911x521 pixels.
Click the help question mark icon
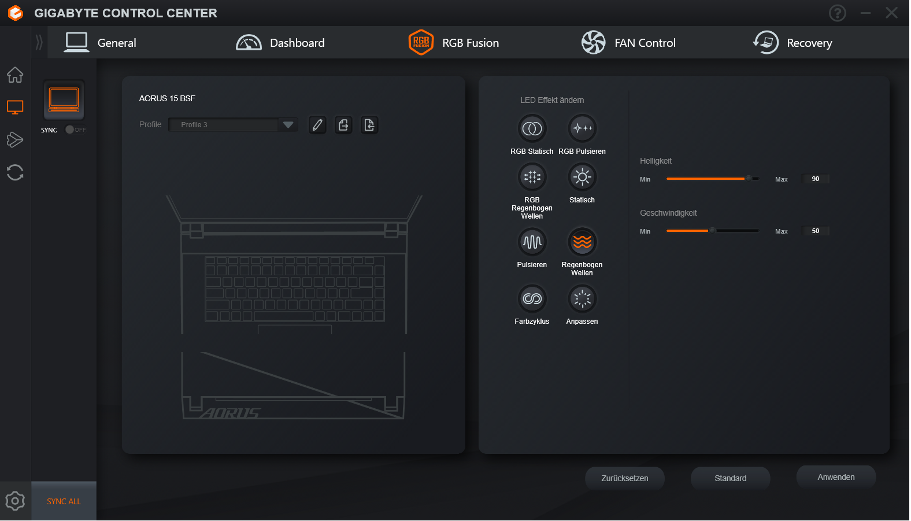[x=838, y=13]
